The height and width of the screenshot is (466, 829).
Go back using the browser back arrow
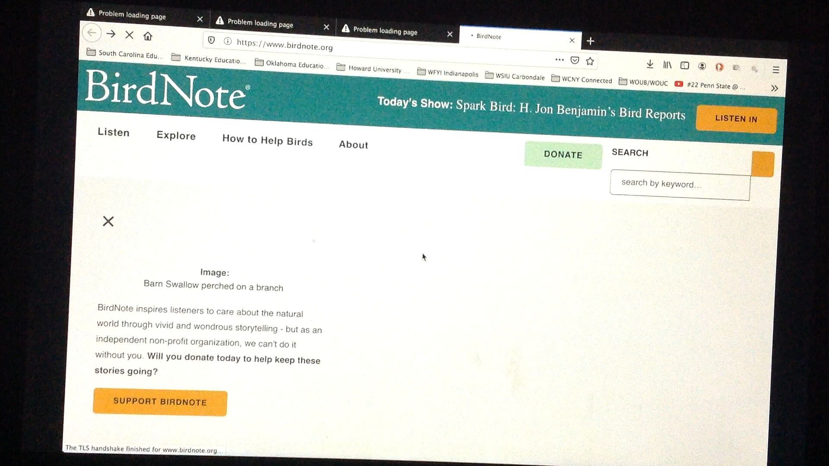[92, 33]
